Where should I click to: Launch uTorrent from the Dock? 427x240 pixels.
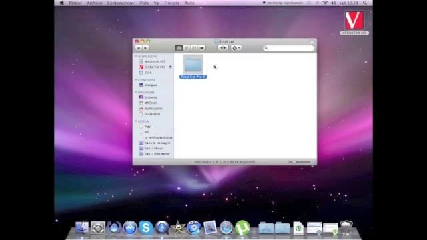point(242,227)
